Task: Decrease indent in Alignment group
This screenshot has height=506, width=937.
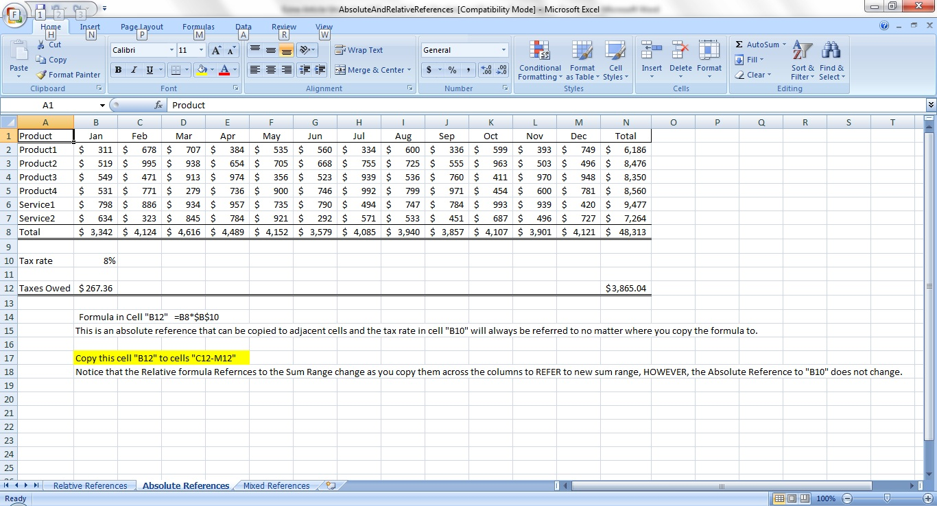Action: point(303,70)
